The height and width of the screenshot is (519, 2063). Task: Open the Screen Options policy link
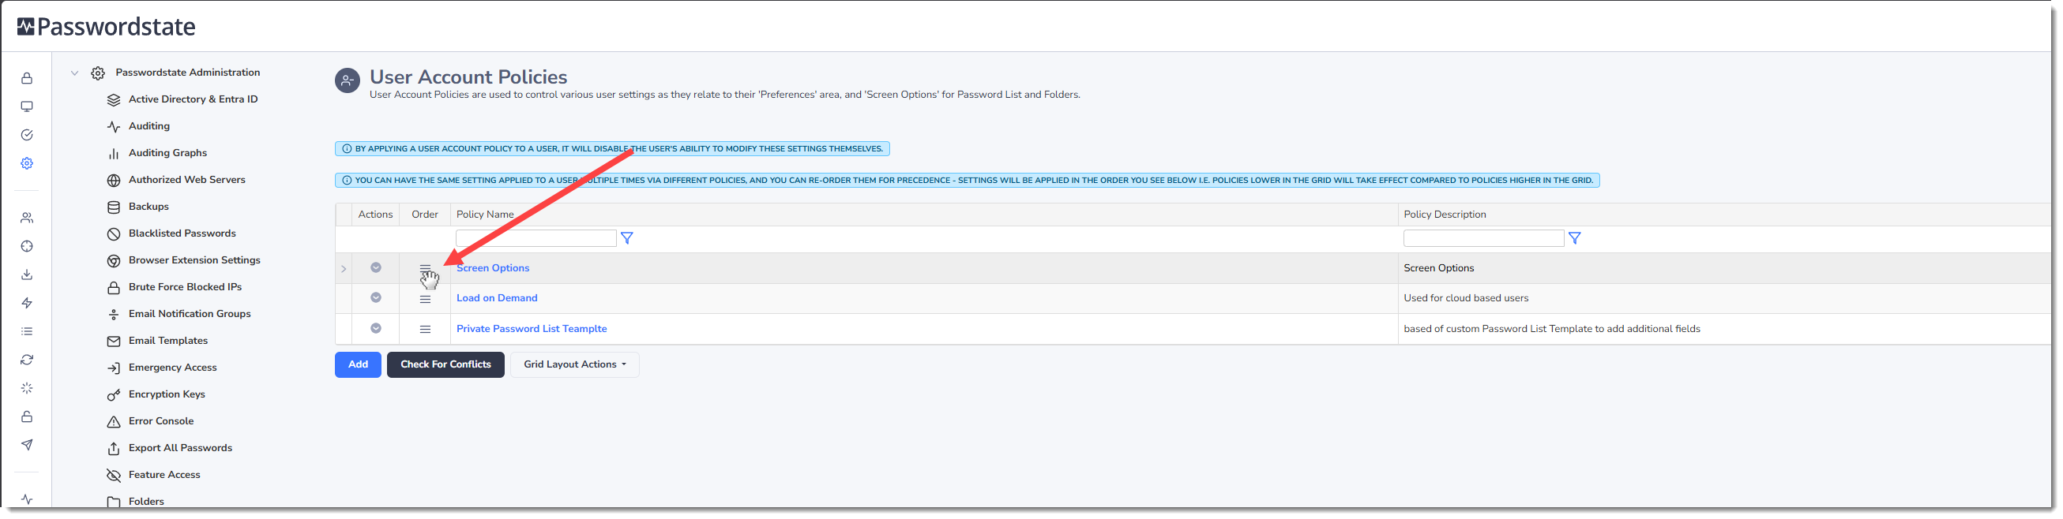click(x=493, y=268)
